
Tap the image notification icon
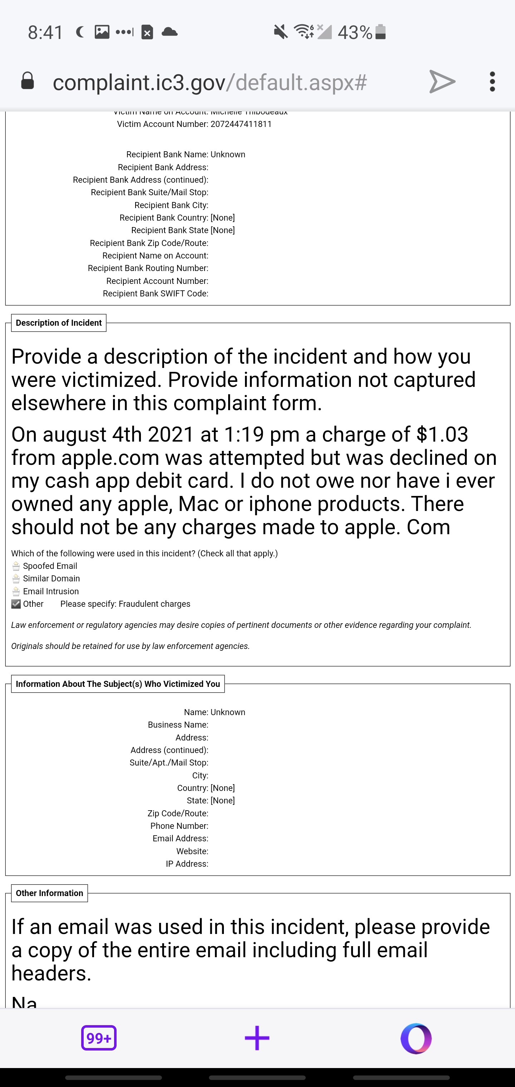pos(102,32)
